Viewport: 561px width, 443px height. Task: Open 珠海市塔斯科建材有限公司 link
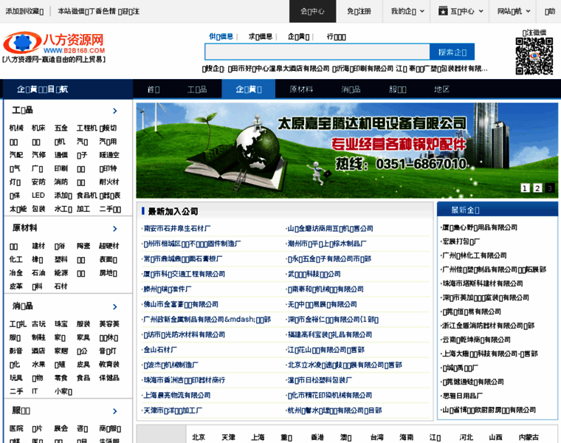[483, 284]
